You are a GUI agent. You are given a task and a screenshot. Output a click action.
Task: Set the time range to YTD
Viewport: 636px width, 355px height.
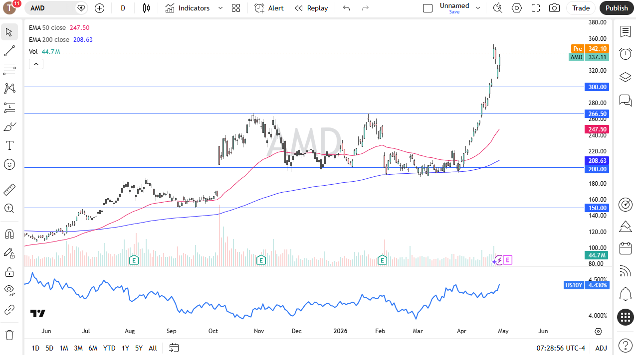(109, 348)
